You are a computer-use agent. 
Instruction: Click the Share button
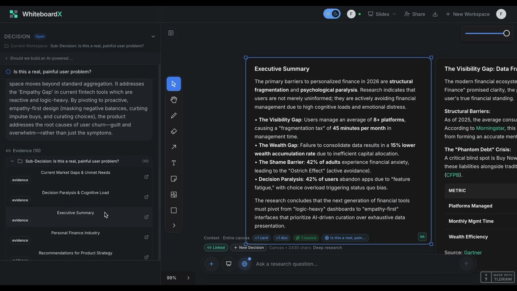[414, 14]
